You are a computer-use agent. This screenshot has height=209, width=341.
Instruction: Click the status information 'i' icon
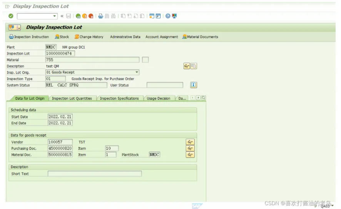pos(194,85)
